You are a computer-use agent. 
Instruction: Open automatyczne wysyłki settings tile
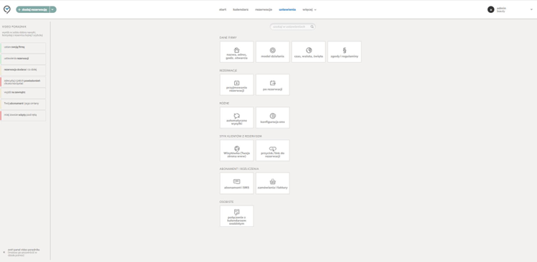click(237, 118)
